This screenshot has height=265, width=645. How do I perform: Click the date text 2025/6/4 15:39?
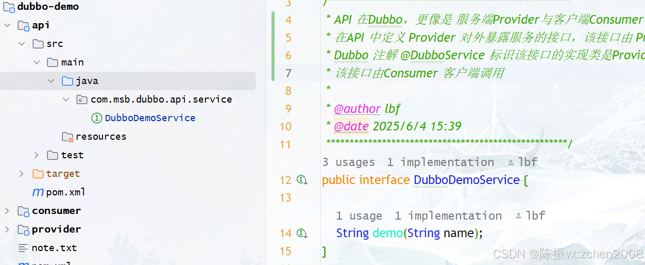pyautogui.click(x=417, y=126)
